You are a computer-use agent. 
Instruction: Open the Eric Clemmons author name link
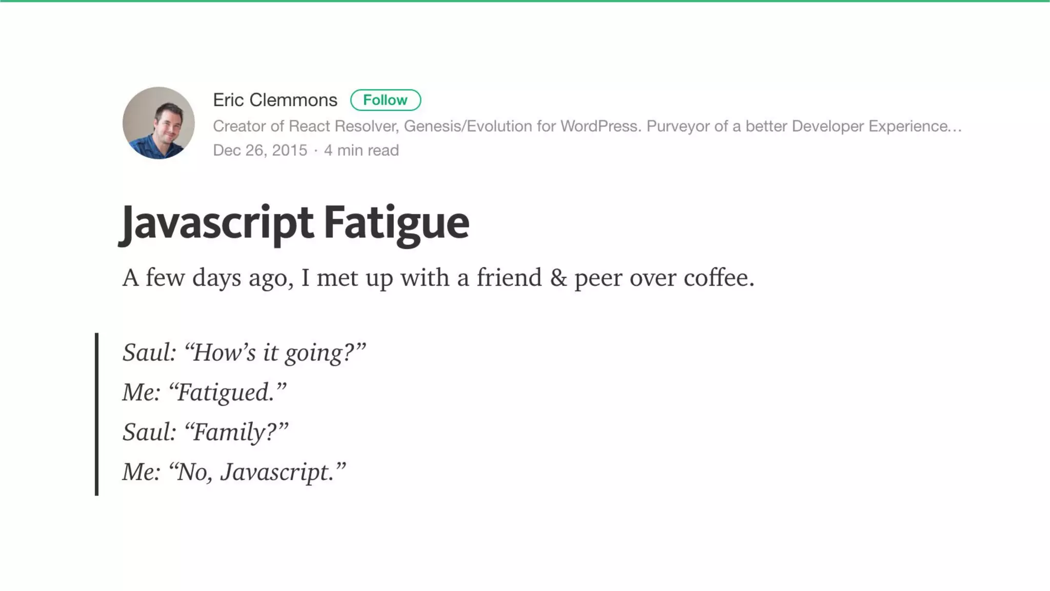click(275, 100)
